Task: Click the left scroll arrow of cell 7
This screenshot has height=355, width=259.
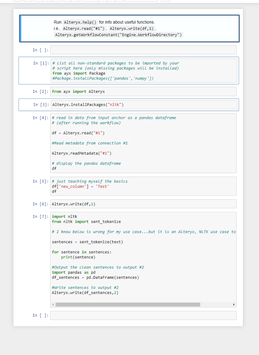Action: coord(53,304)
